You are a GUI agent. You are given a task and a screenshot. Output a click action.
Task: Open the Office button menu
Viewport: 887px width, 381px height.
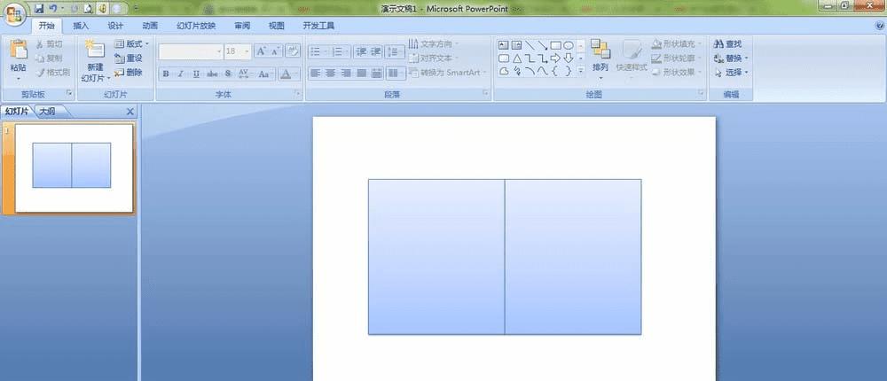point(15,14)
